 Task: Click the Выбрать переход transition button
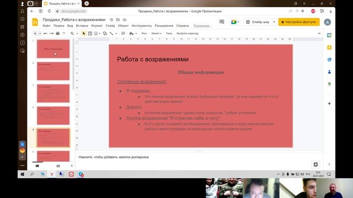188,34
